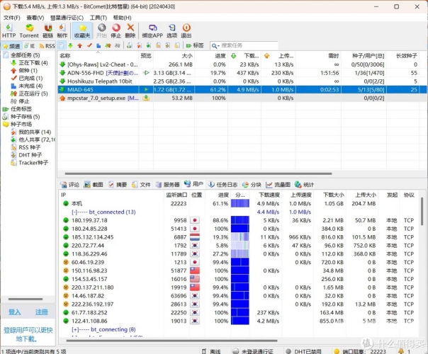Open the 查看(V) menu
Viewport: 428px width, 354px height.
coord(35,18)
